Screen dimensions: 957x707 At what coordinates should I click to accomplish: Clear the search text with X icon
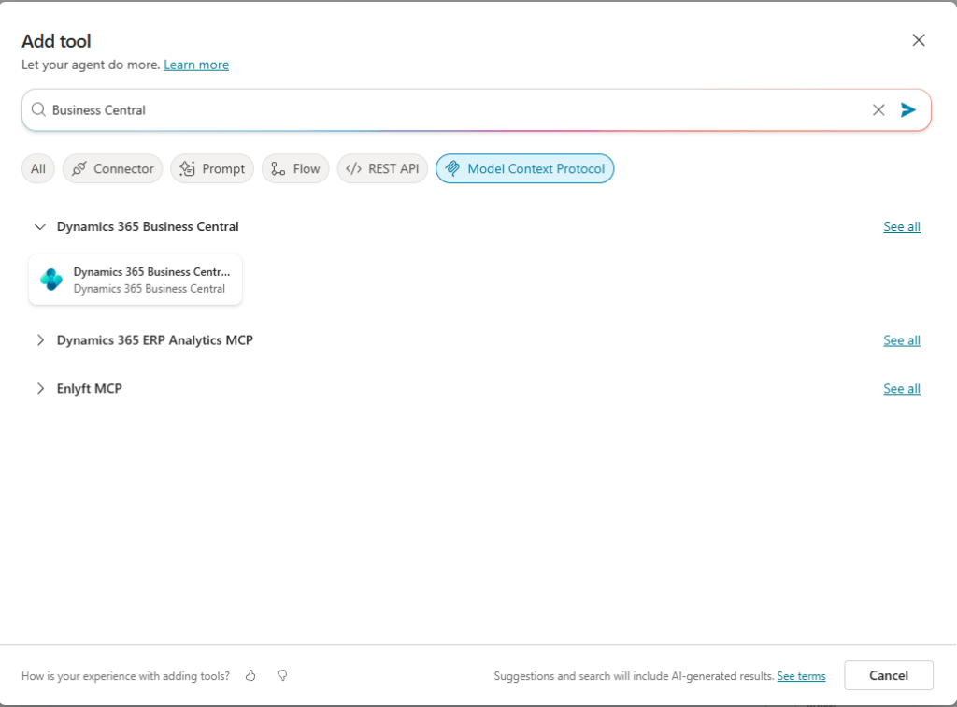(878, 110)
